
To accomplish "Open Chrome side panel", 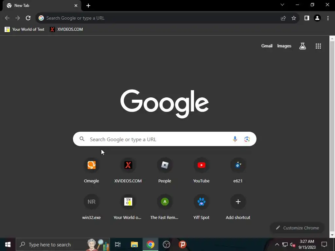I will pyautogui.click(x=307, y=18).
